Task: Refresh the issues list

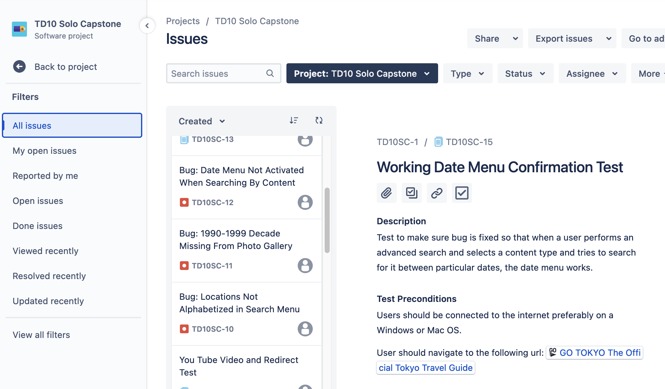Action: (319, 120)
